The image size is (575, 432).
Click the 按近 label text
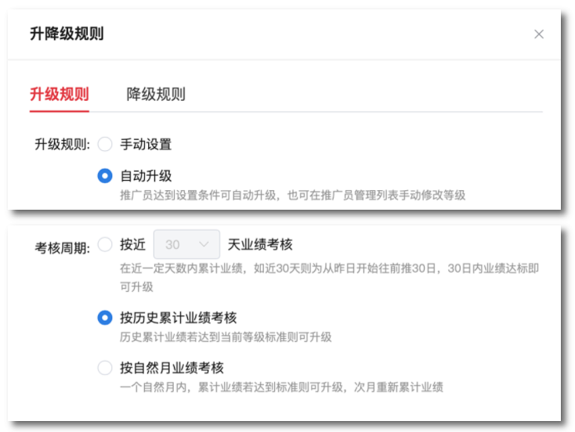click(x=132, y=244)
